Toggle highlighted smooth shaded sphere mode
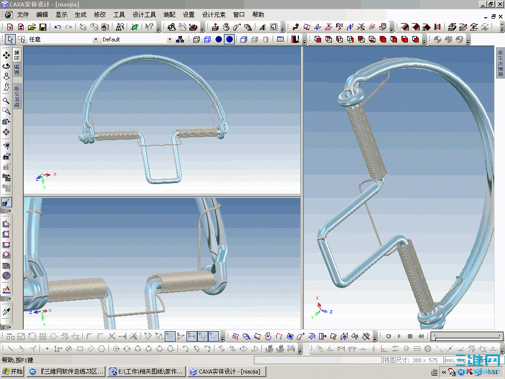This screenshot has height=379, width=505. [229, 39]
